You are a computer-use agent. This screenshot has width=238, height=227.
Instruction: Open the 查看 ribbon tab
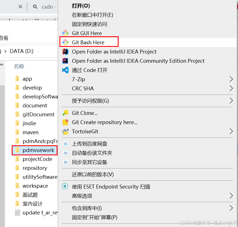point(4,38)
